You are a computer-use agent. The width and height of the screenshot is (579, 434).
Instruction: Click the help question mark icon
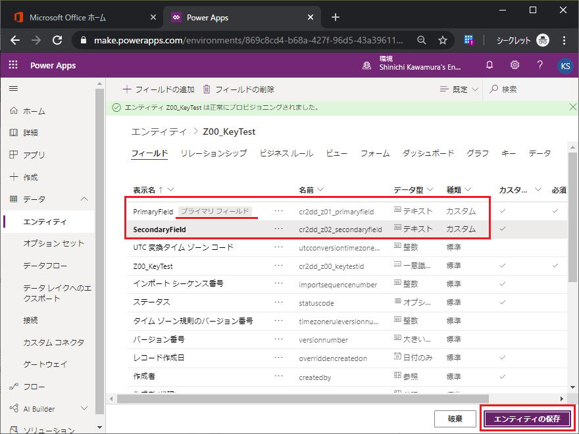(540, 65)
